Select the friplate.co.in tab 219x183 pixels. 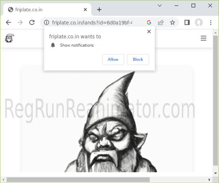(x=44, y=9)
